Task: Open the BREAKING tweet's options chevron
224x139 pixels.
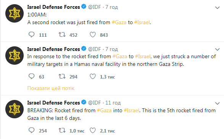Action: point(217,103)
